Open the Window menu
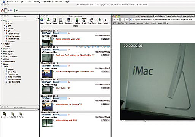195x137 pixels. click(59, 2)
